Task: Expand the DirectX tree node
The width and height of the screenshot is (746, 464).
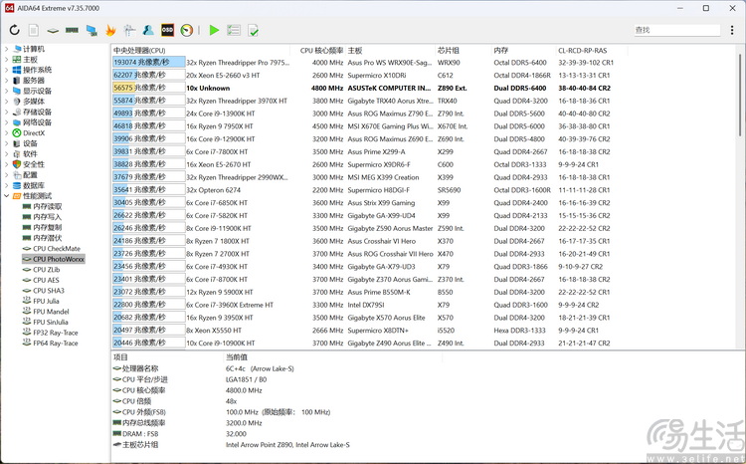Action: [x=7, y=132]
